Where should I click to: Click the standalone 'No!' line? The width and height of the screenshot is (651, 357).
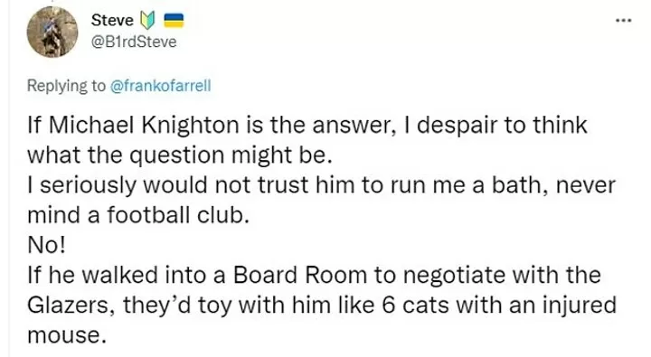coord(46,245)
